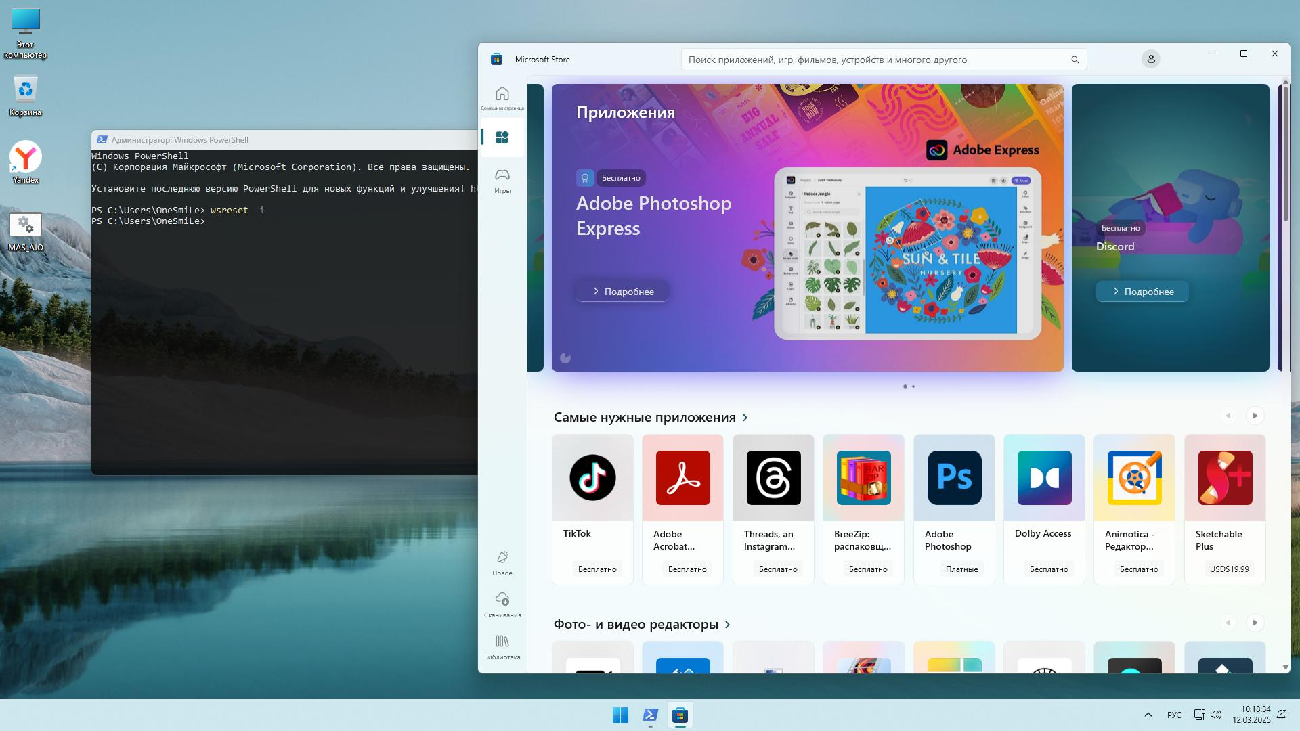Expand 'Фото- и видео редакторы' section chevron

click(x=728, y=625)
